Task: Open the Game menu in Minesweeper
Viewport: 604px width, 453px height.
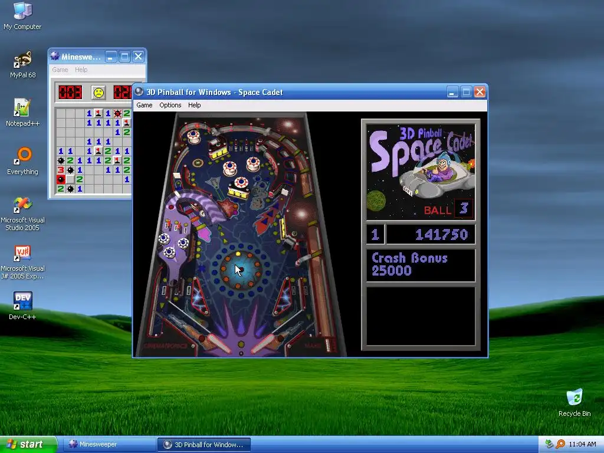Action: pyautogui.click(x=60, y=70)
